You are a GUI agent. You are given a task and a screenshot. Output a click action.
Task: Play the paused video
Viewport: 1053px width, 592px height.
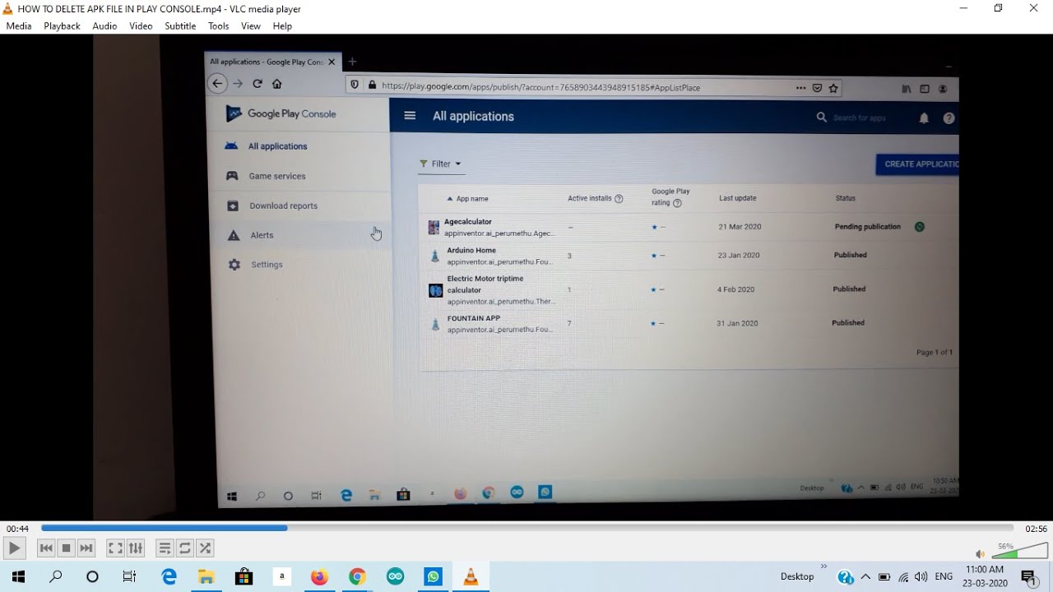pos(14,548)
